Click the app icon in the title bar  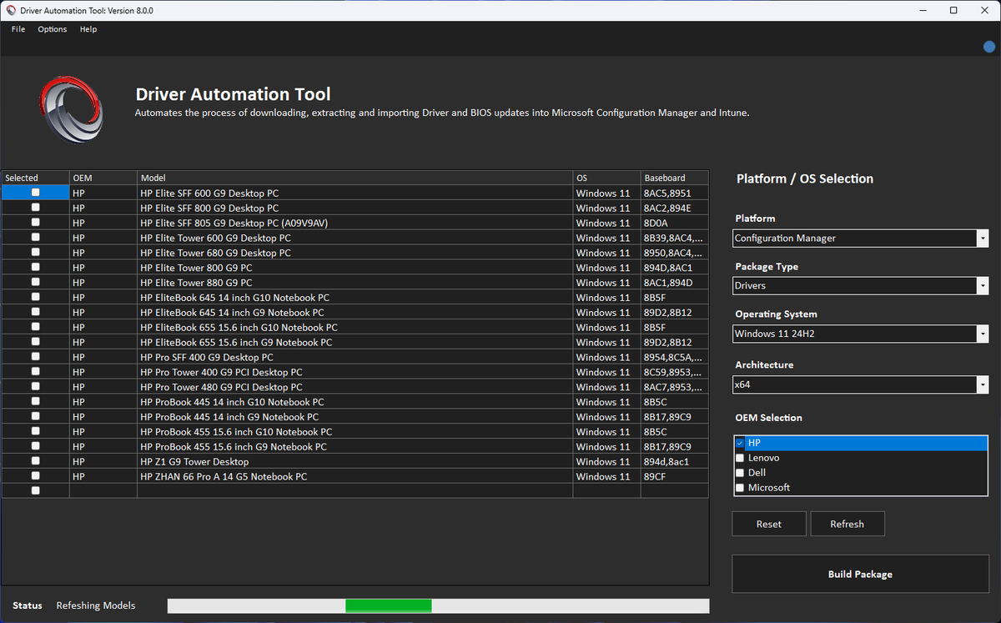(x=10, y=10)
